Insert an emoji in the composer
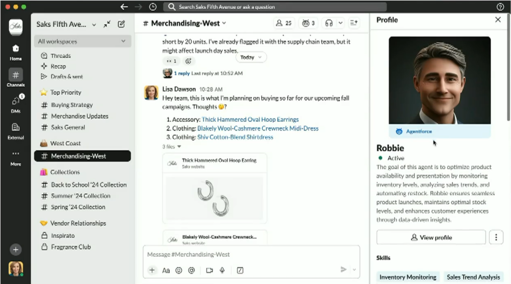511x284 pixels. (x=179, y=270)
